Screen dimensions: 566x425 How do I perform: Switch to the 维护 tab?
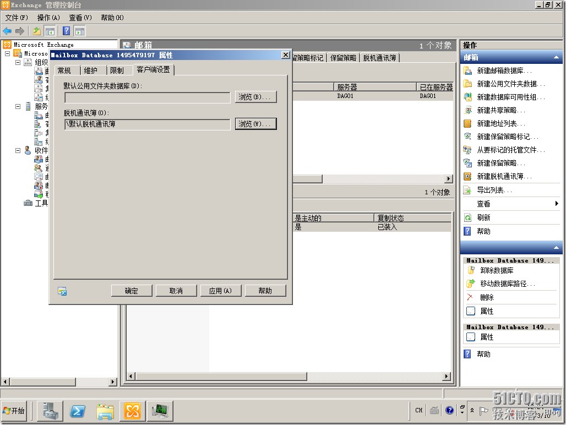tap(91, 70)
